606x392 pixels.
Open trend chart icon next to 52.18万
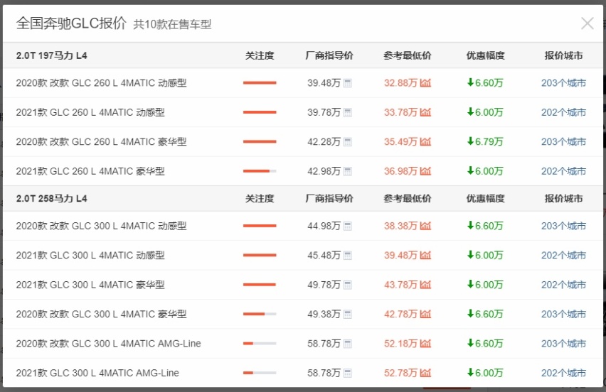[425, 344]
